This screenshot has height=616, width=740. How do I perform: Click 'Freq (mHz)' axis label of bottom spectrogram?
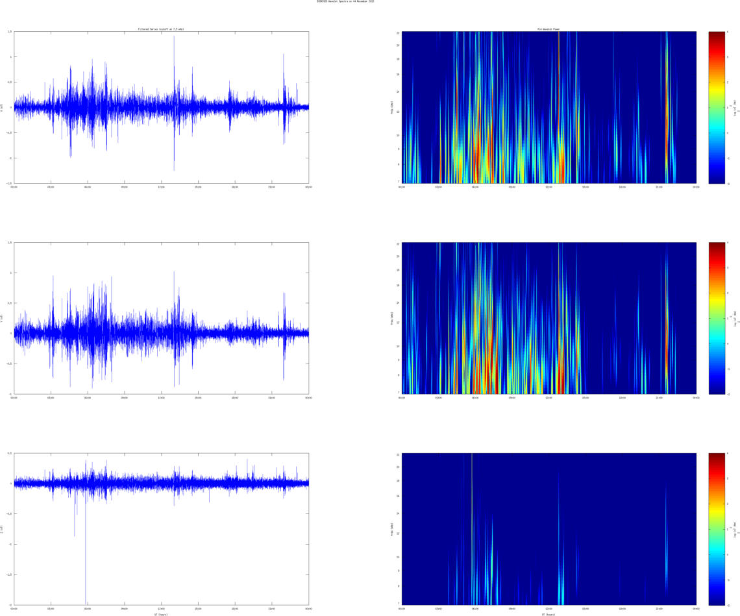pos(391,529)
